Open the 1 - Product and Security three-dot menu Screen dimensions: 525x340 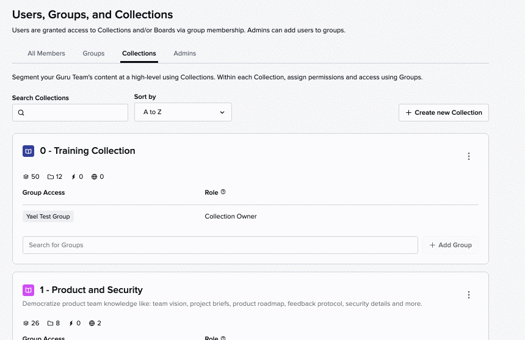tap(469, 295)
